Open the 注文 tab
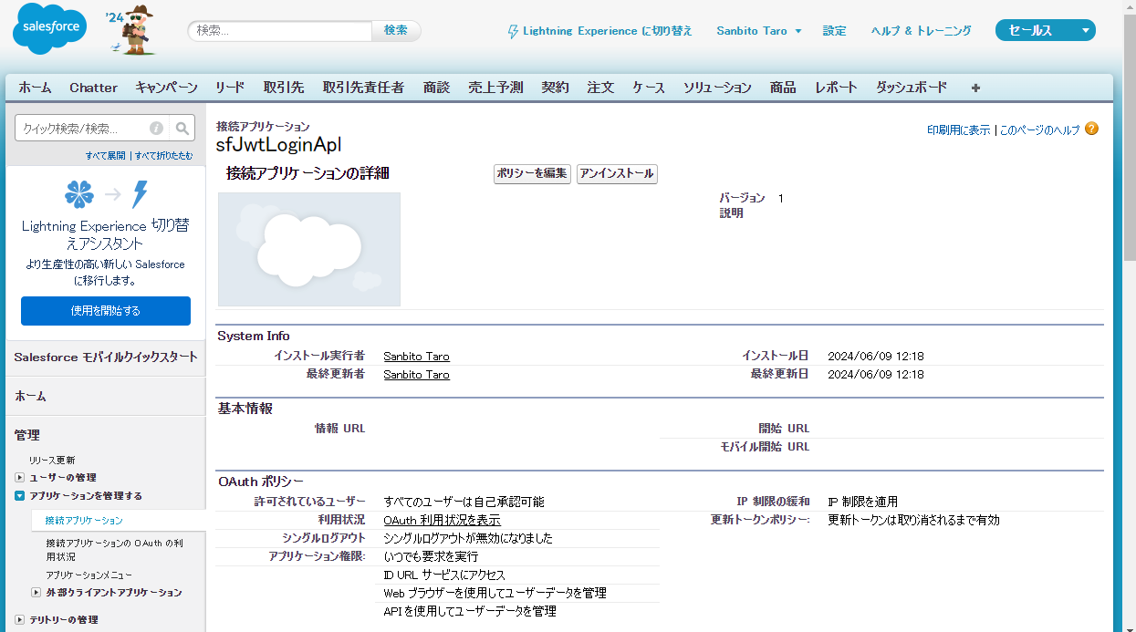 pos(600,88)
